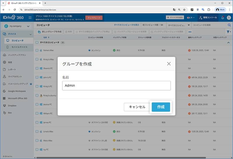Open the JA language dropdown
Image resolution: width=233 pixels, height=159 pixels.
[191, 18]
